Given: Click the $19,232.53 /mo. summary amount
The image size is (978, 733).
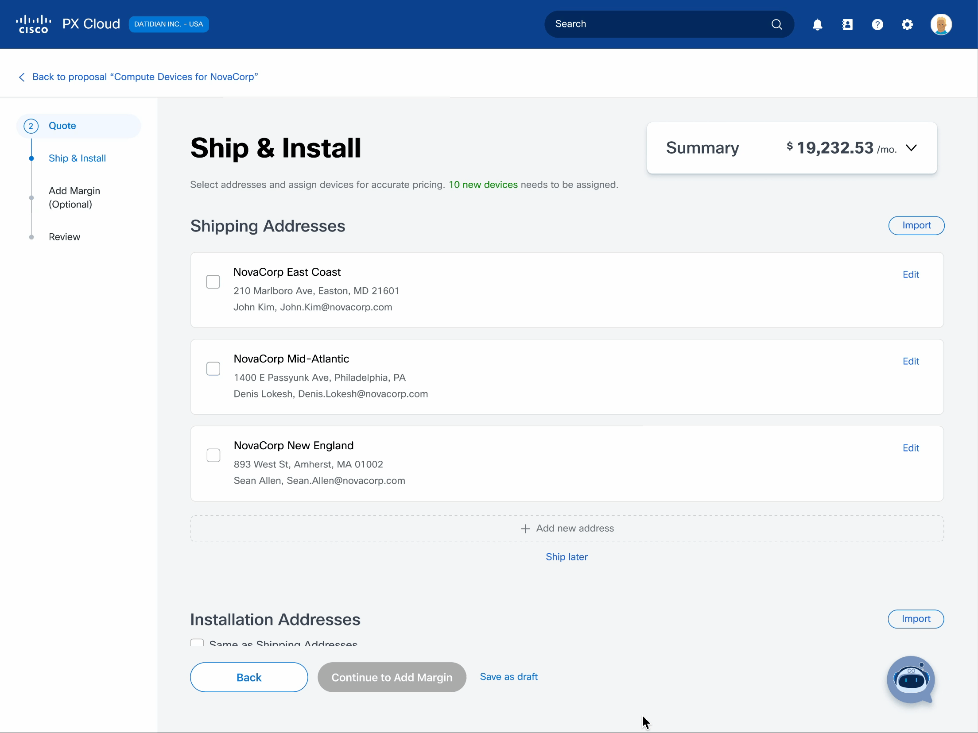Looking at the screenshot, I should click(842, 148).
